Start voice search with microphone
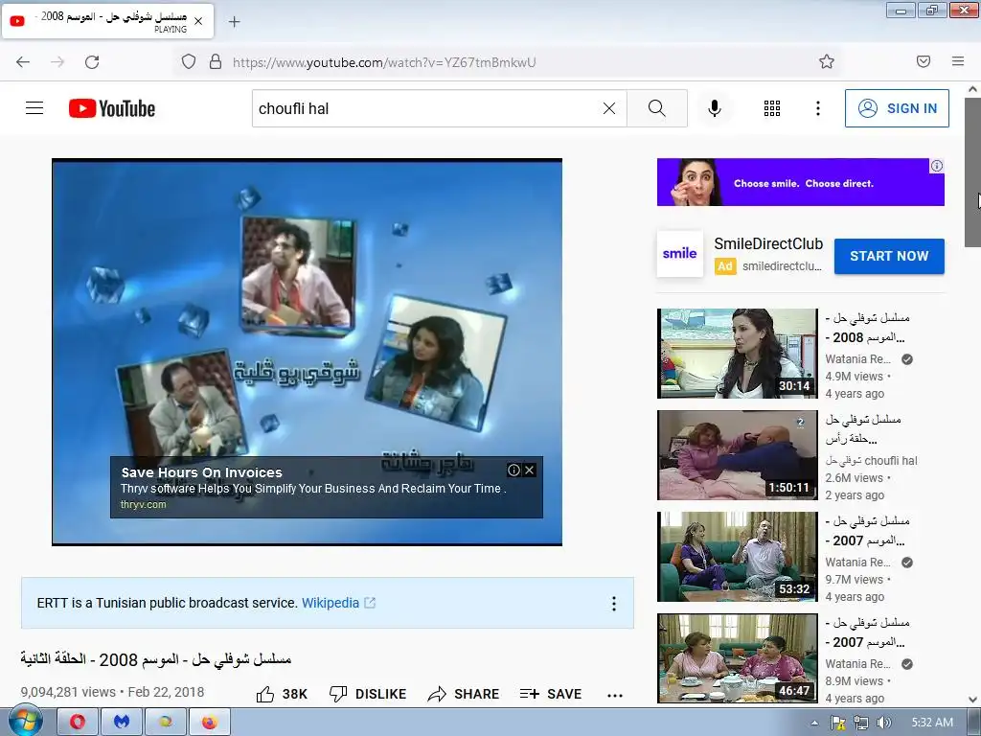This screenshot has width=981, height=736. click(714, 108)
